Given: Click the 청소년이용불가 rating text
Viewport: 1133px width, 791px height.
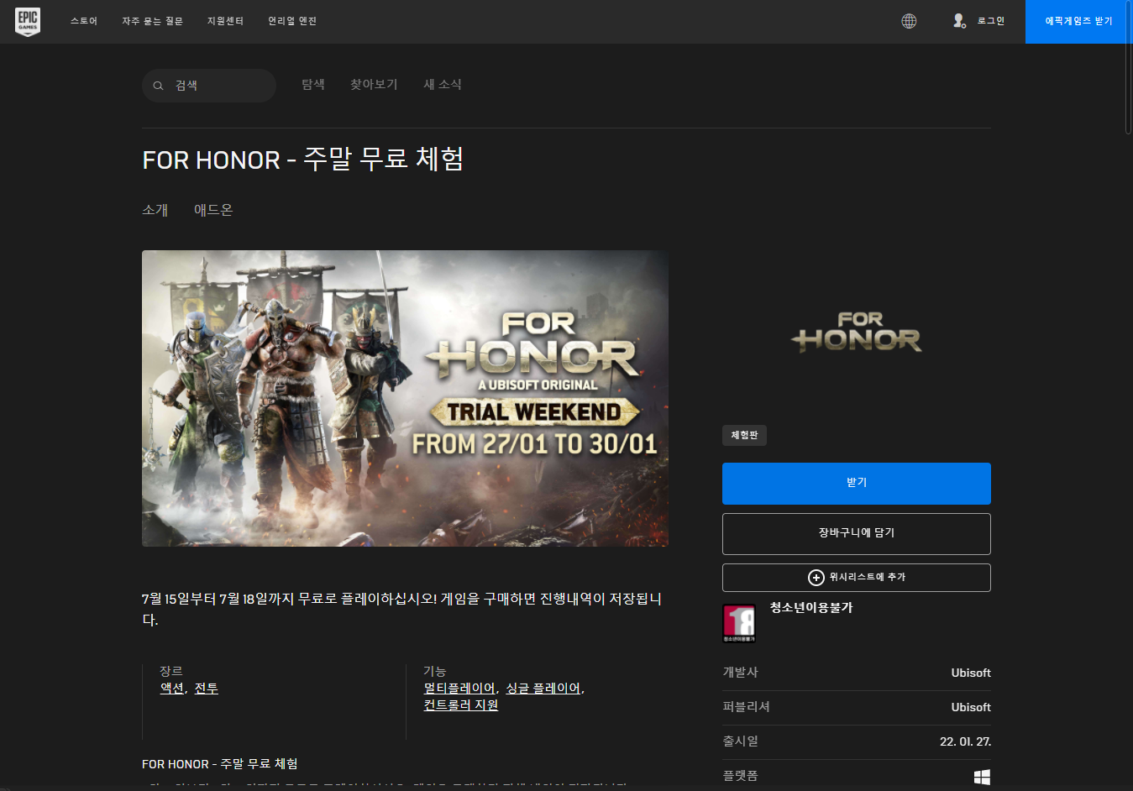Looking at the screenshot, I should (811, 608).
